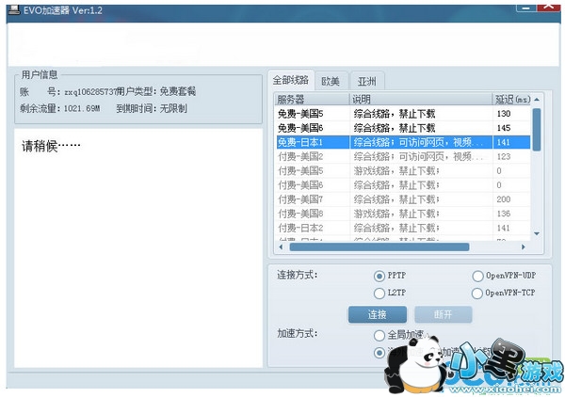Click latency value 145
This screenshot has height=397, width=565.
click(x=504, y=128)
